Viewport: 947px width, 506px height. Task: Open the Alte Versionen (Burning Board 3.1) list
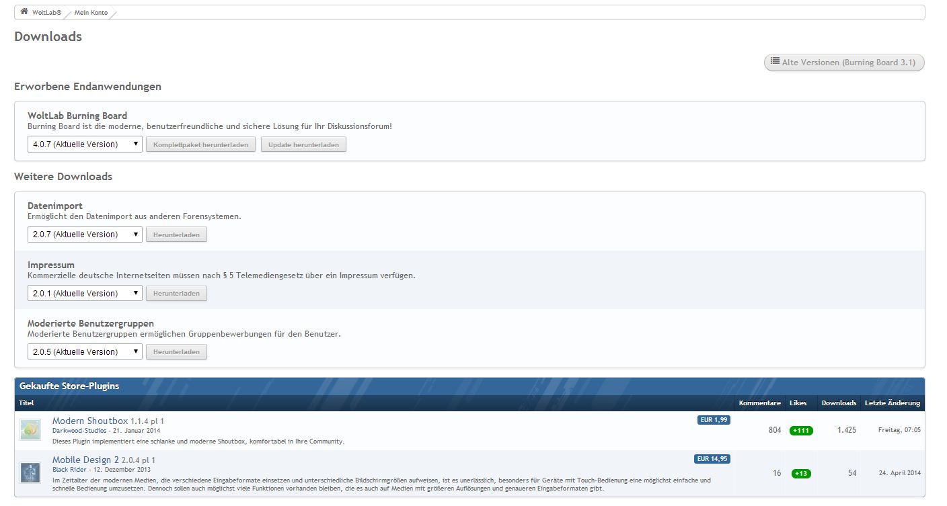[844, 62]
